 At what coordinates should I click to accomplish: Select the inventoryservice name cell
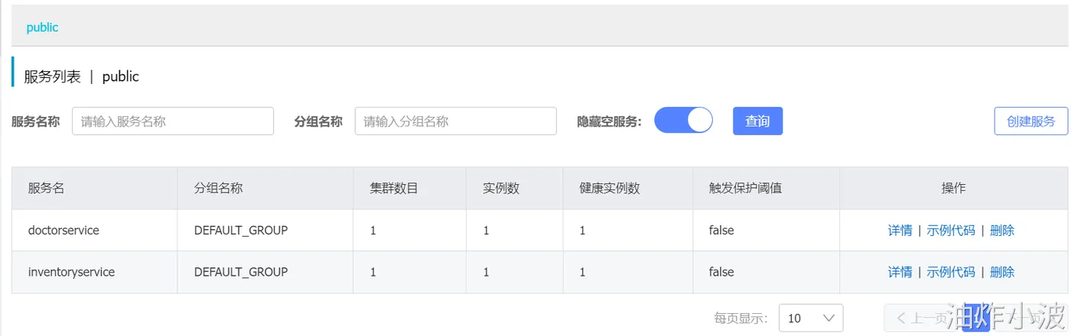point(71,272)
